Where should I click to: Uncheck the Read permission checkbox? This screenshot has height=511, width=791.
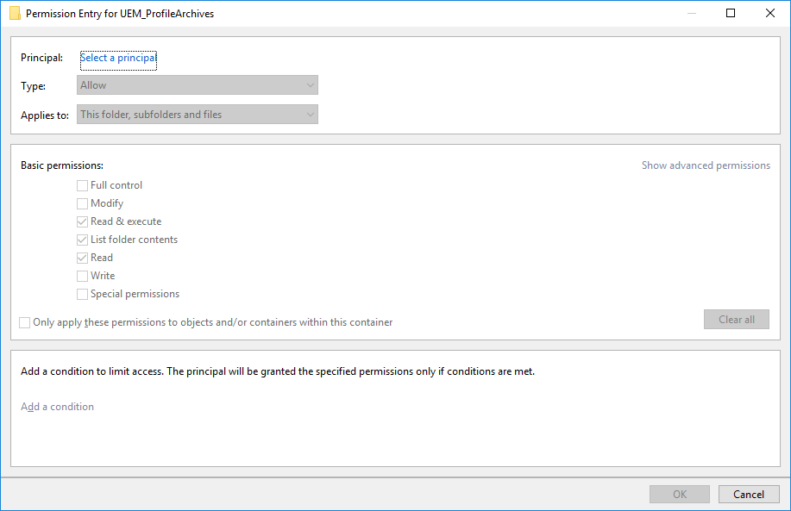pyautogui.click(x=83, y=258)
